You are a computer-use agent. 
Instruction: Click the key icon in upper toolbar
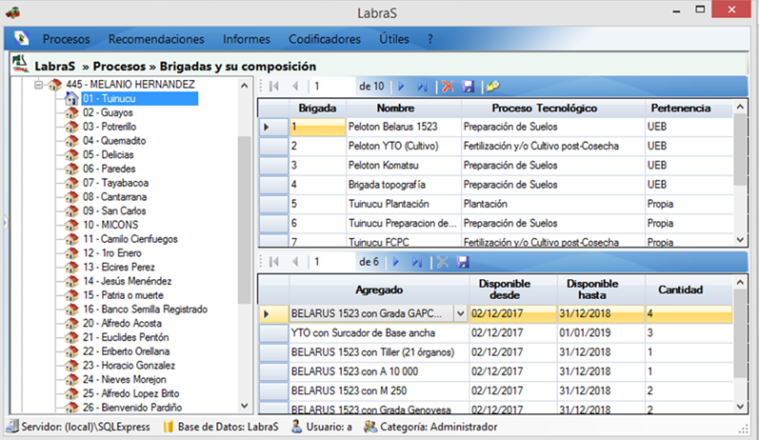493,86
